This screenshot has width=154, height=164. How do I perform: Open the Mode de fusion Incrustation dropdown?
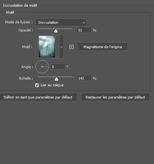[61, 23]
